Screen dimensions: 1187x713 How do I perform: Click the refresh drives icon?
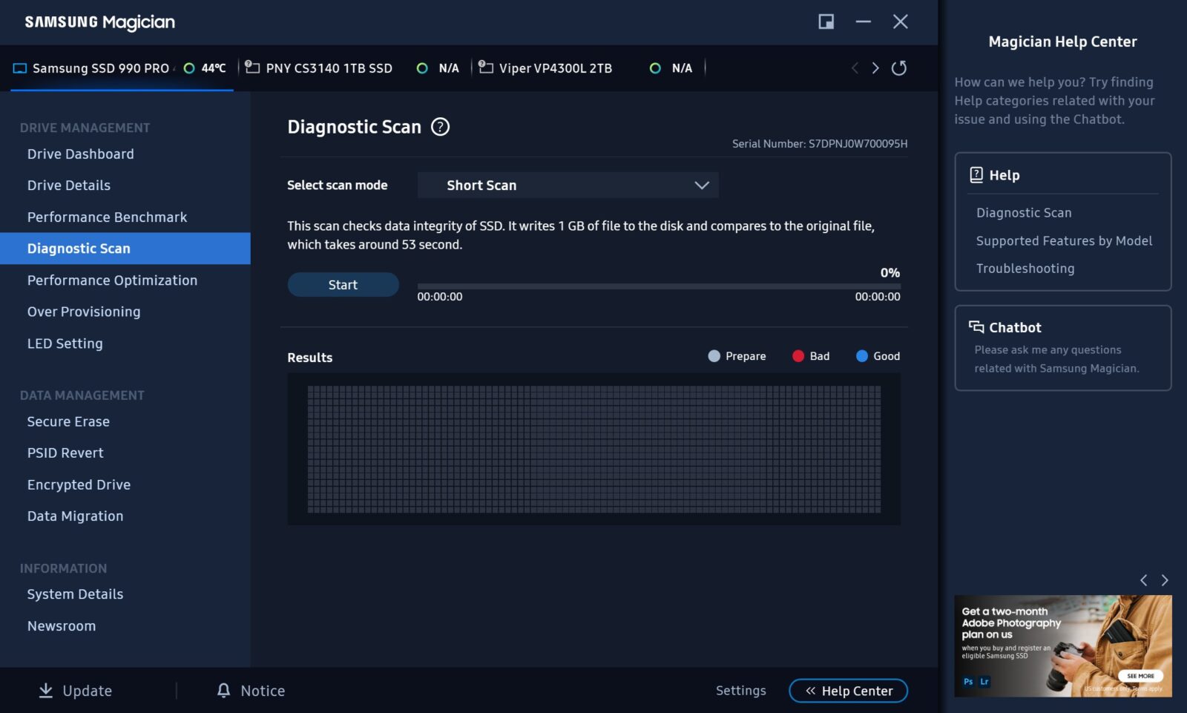pyautogui.click(x=898, y=68)
